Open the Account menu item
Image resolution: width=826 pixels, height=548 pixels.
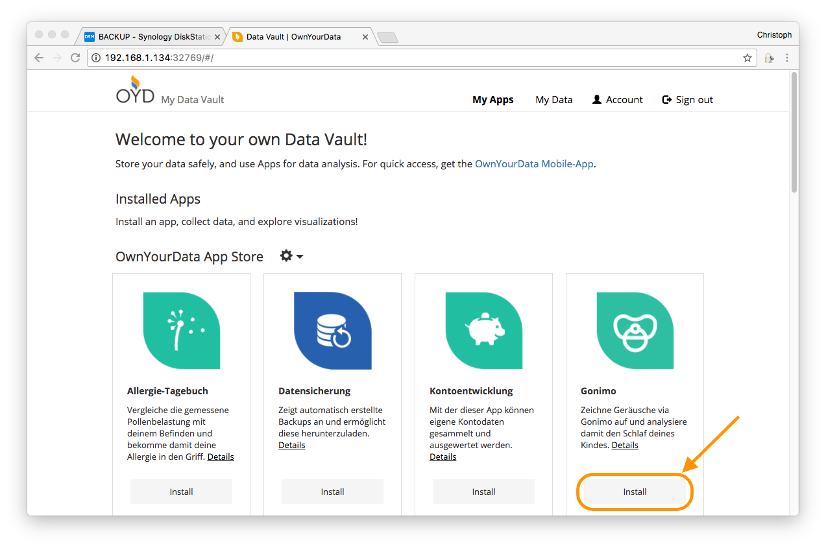tap(617, 100)
